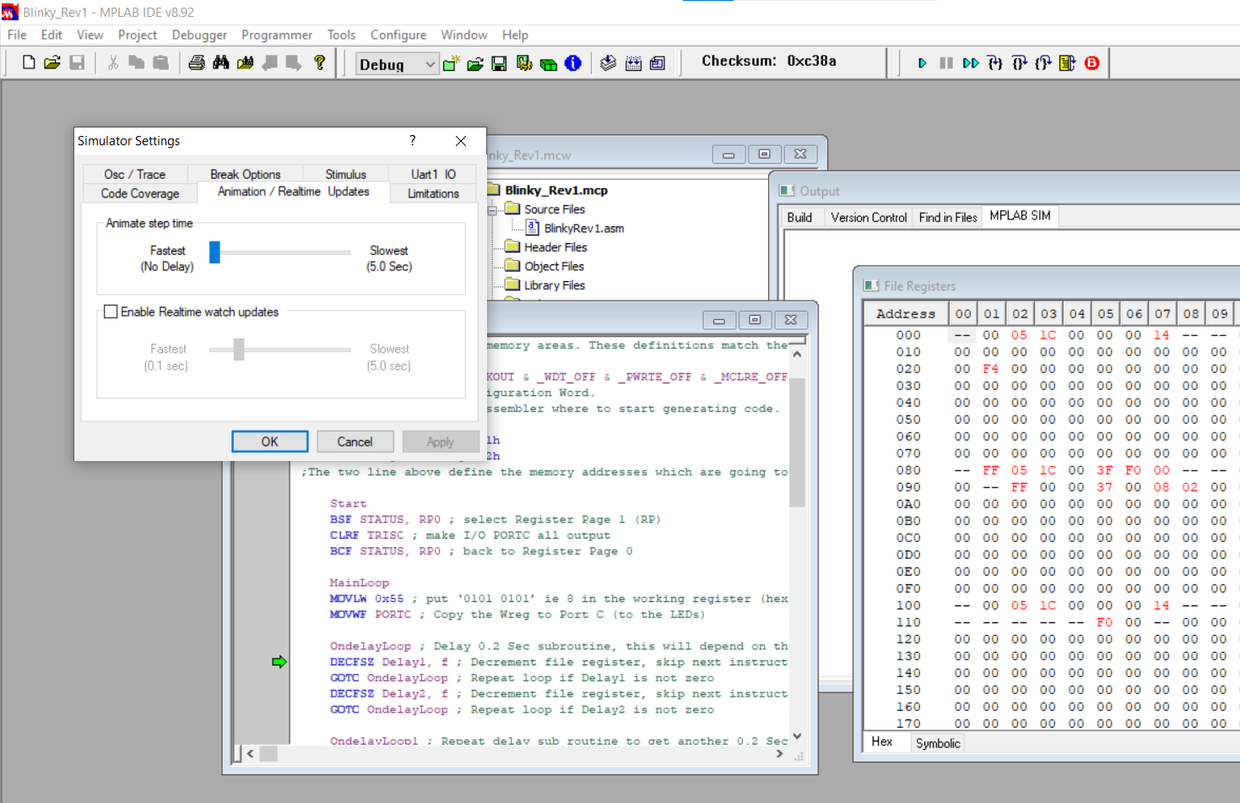The height and width of the screenshot is (803, 1240).
Task: Build the project using green Build All icon
Action: coord(548,63)
